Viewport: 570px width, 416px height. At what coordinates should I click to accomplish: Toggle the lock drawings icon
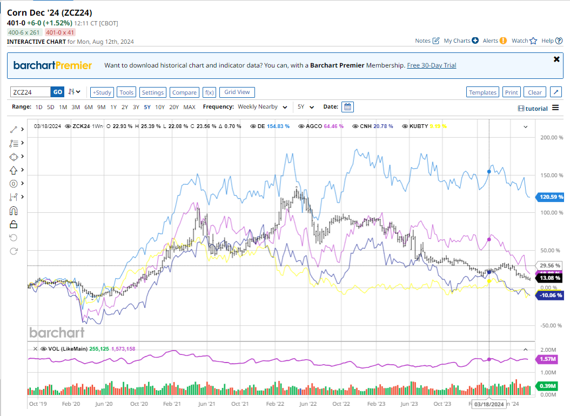pyautogui.click(x=14, y=224)
